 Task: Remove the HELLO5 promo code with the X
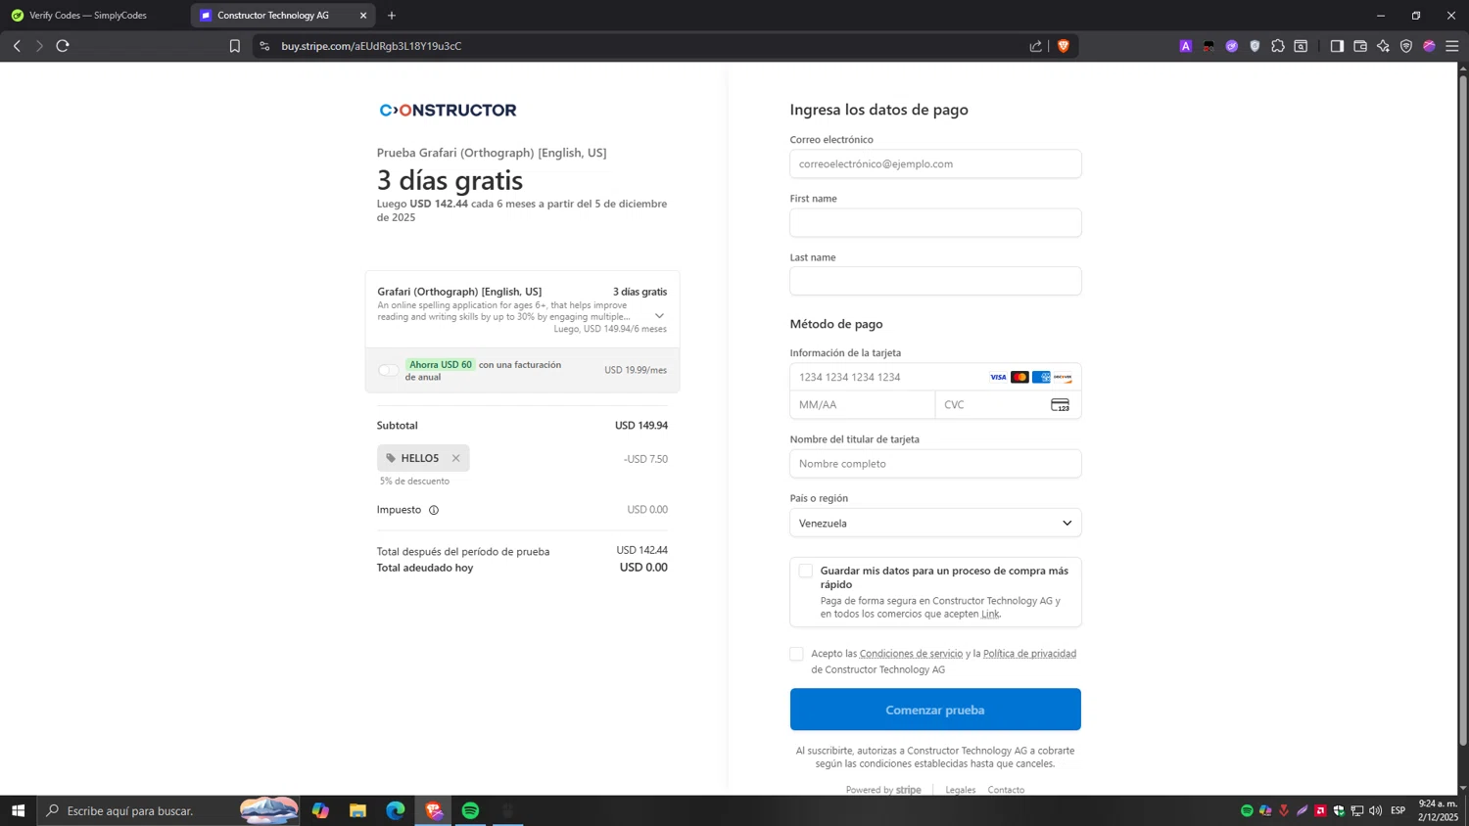(x=456, y=458)
